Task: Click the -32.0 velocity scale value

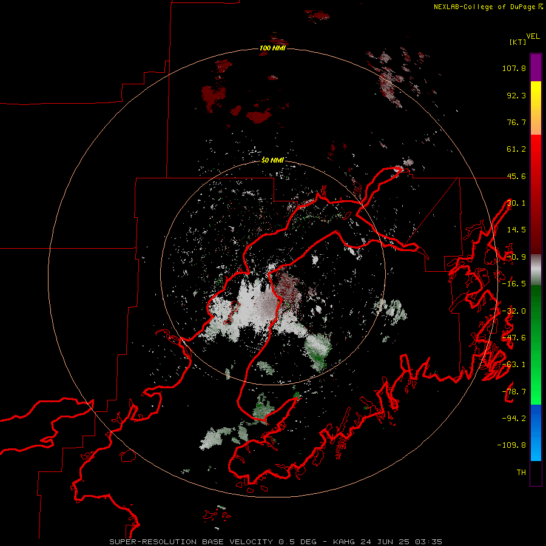Action: (514, 311)
